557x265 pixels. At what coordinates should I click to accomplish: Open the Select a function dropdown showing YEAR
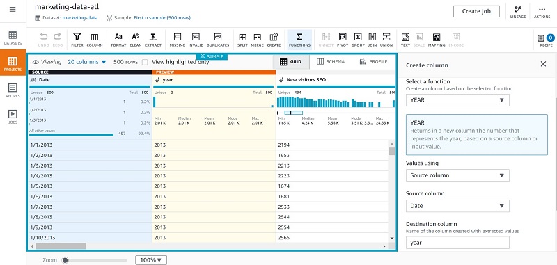point(457,100)
